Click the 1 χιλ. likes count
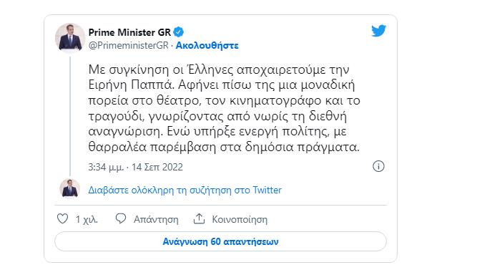Image resolution: width=482 pixels, height=275 pixels. 87,219
